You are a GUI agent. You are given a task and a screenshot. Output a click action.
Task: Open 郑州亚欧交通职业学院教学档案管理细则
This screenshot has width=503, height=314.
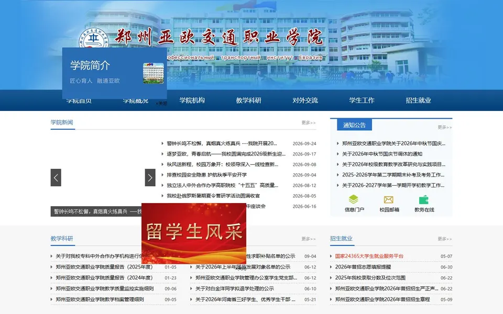[x=100, y=299]
